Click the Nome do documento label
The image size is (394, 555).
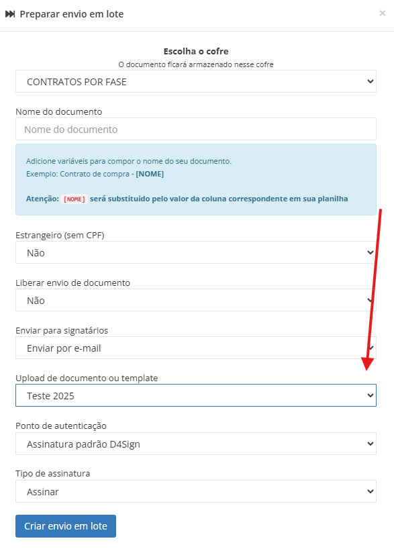[x=59, y=111]
